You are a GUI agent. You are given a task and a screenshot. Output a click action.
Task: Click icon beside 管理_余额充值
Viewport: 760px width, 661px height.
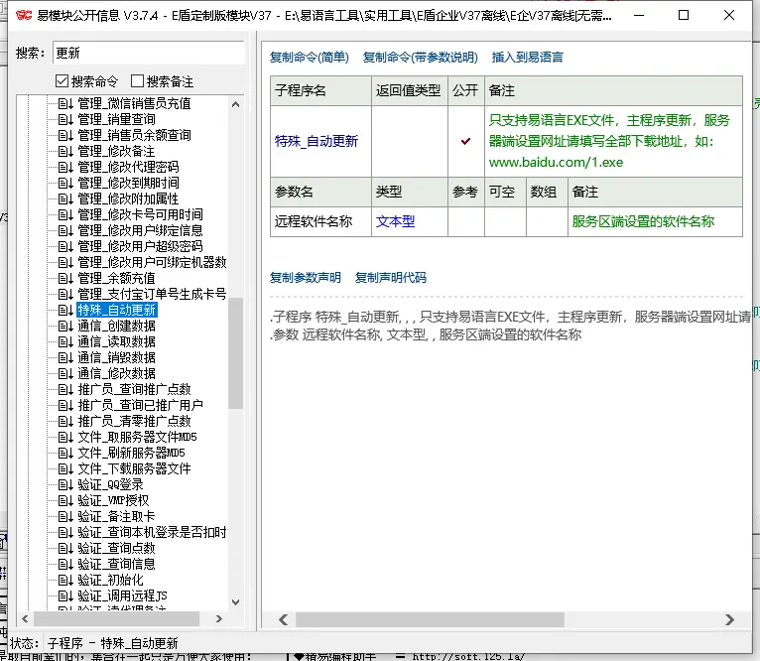[x=65, y=278]
